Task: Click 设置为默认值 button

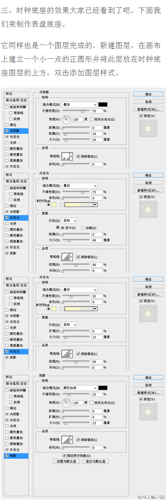Action: (x=66, y=461)
